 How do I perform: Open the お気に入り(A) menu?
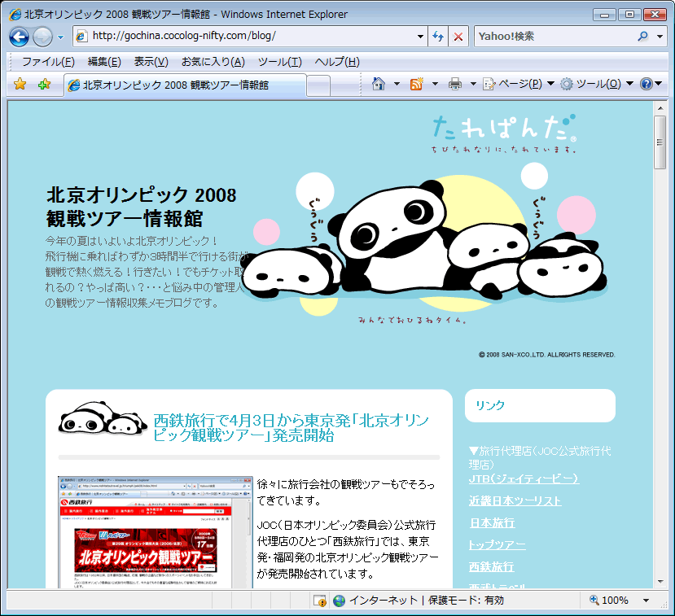pos(213,62)
